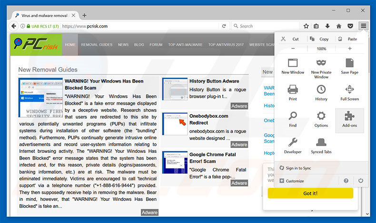The height and width of the screenshot is (223, 376).
Task: Show bookmarks list icon
Action: [316, 26]
